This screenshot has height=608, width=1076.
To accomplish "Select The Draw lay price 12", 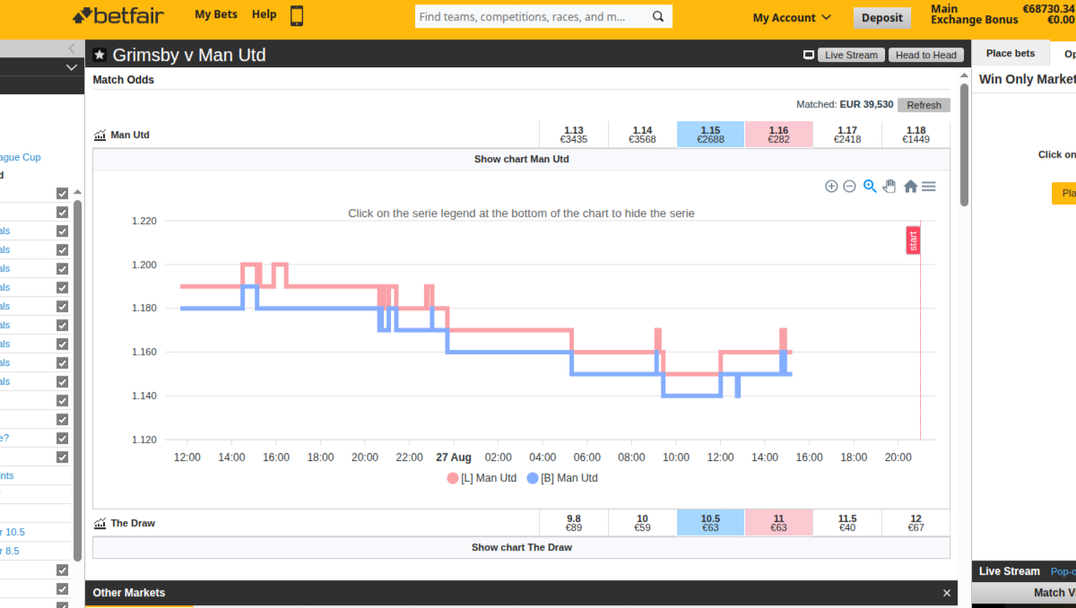I will pos(915,523).
